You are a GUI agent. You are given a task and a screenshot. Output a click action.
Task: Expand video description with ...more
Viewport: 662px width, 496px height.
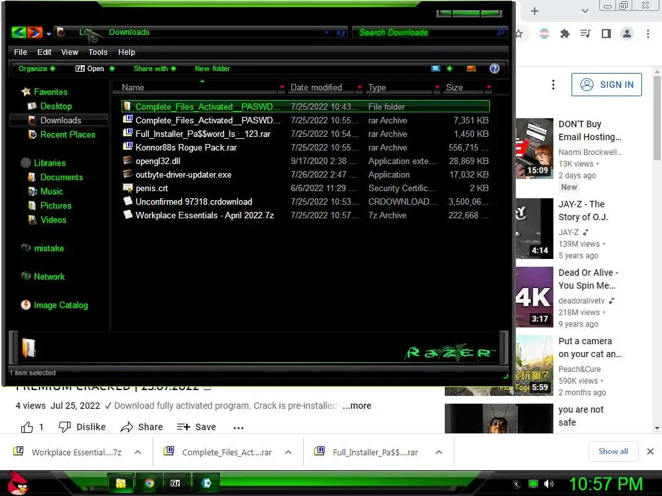(357, 406)
